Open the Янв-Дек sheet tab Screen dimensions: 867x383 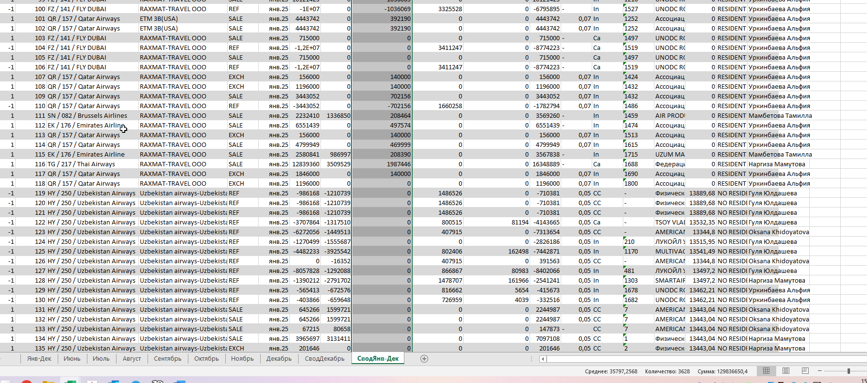click(x=39, y=359)
